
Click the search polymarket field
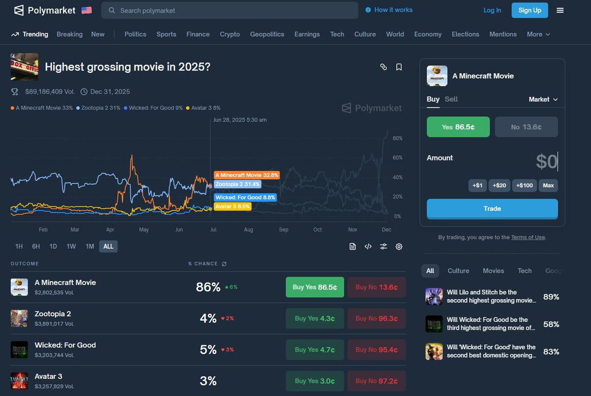click(230, 10)
